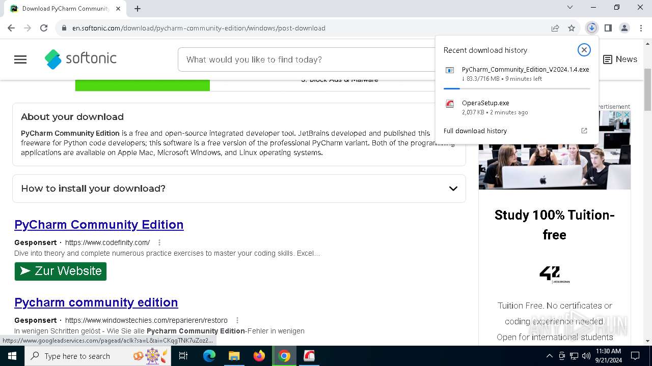
Task: Open the Chrome profile icon
Action: 624,28
